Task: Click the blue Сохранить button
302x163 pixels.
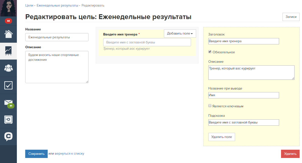Action: point(36,154)
